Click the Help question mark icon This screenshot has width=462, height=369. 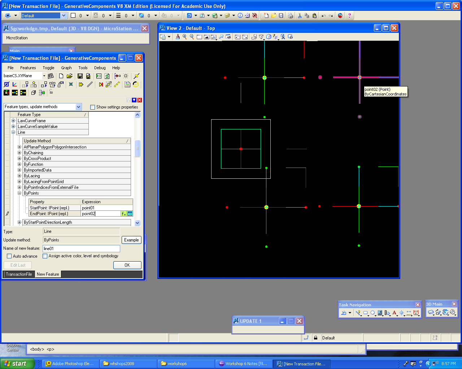(349, 15)
